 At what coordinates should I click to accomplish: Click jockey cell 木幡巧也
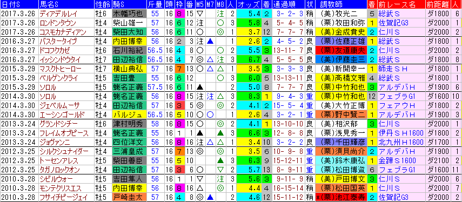pyautogui.click(x=129, y=14)
